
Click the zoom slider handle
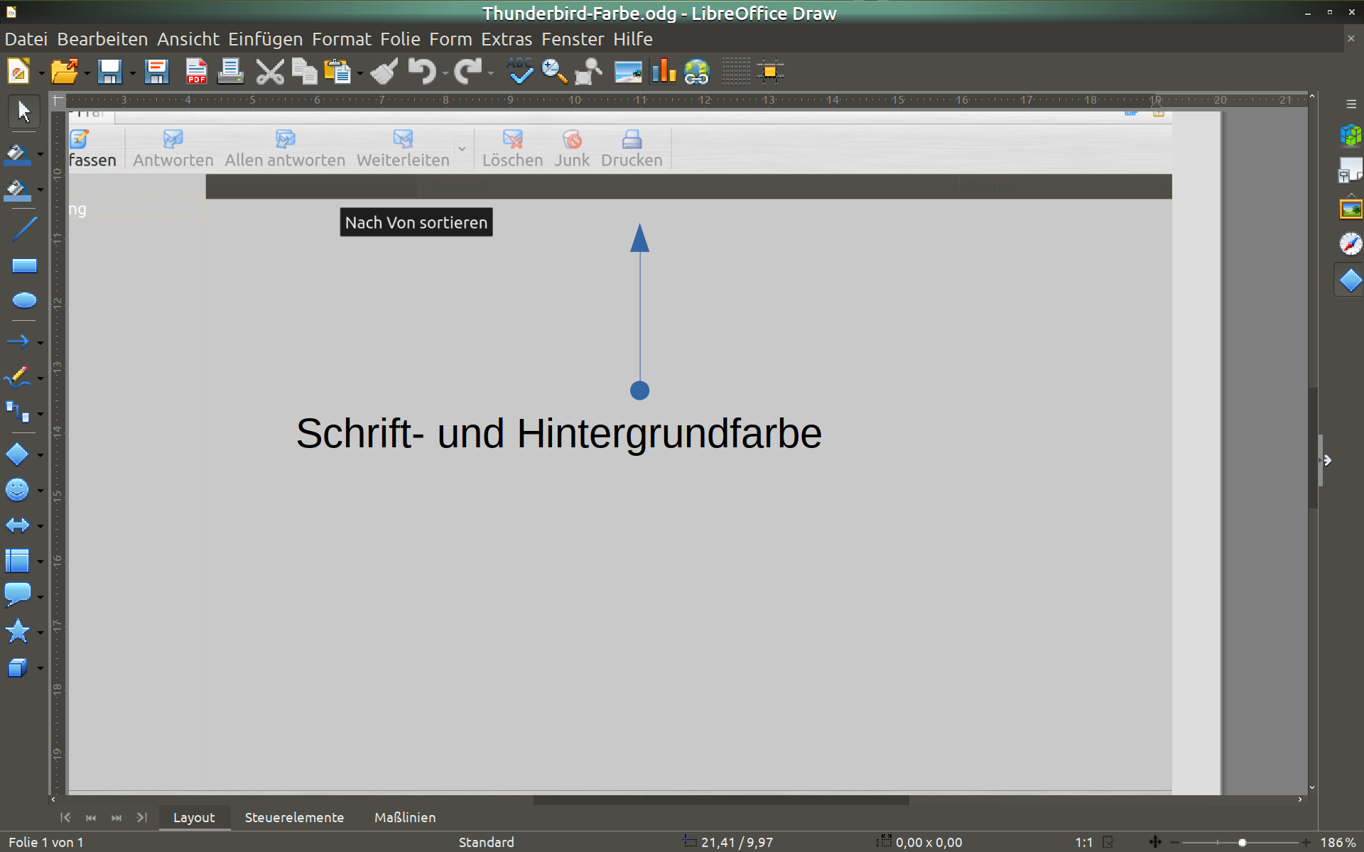click(x=1242, y=842)
